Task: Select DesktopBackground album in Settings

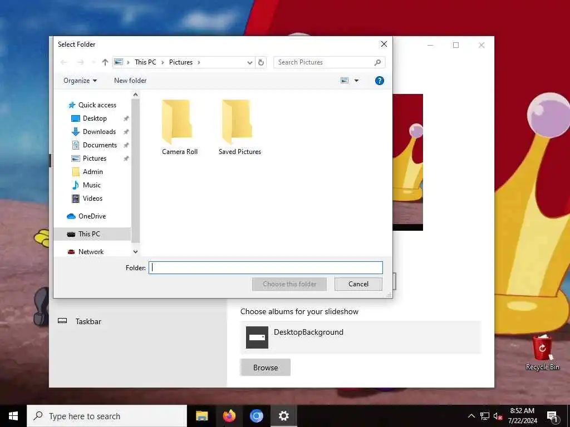Action: [x=360, y=337]
